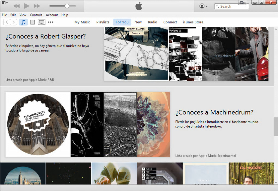Open the File menu
The image size is (278, 191).
point(4,15)
